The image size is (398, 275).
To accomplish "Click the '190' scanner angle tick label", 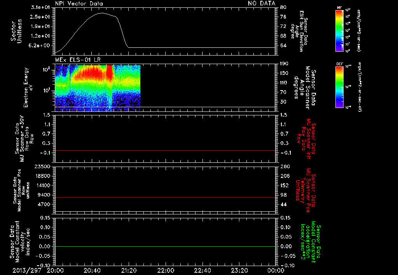I will coord(284,64).
